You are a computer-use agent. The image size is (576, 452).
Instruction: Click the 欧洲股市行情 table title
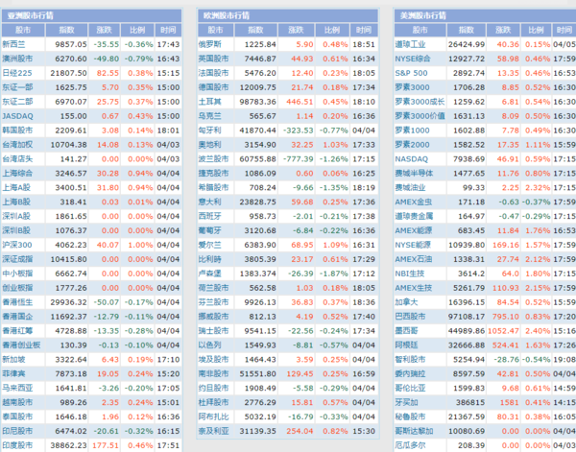pyautogui.click(x=227, y=15)
